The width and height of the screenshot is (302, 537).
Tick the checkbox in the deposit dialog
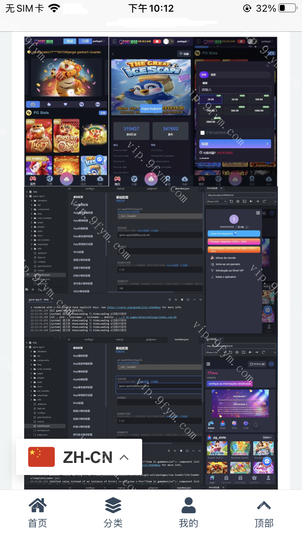pyautogui.click(x=202, y=132)
